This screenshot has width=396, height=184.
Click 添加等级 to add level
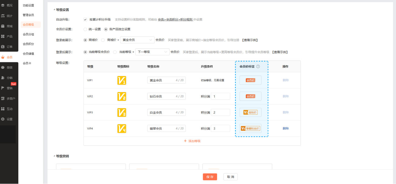192,141
